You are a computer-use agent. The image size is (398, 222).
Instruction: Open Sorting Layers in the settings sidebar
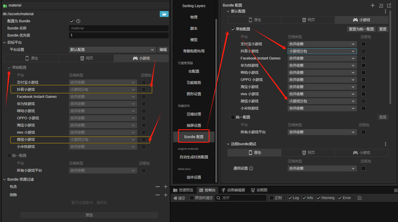point(194,6)
